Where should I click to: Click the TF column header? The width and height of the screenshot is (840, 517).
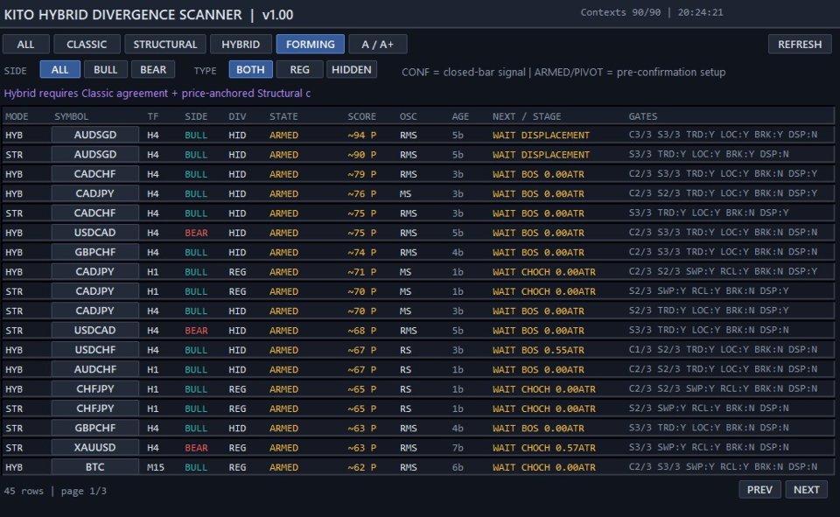152,116
